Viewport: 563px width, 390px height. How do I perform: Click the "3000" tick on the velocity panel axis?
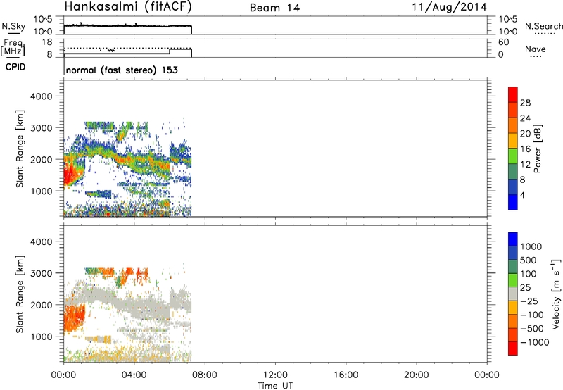(42, 273)
